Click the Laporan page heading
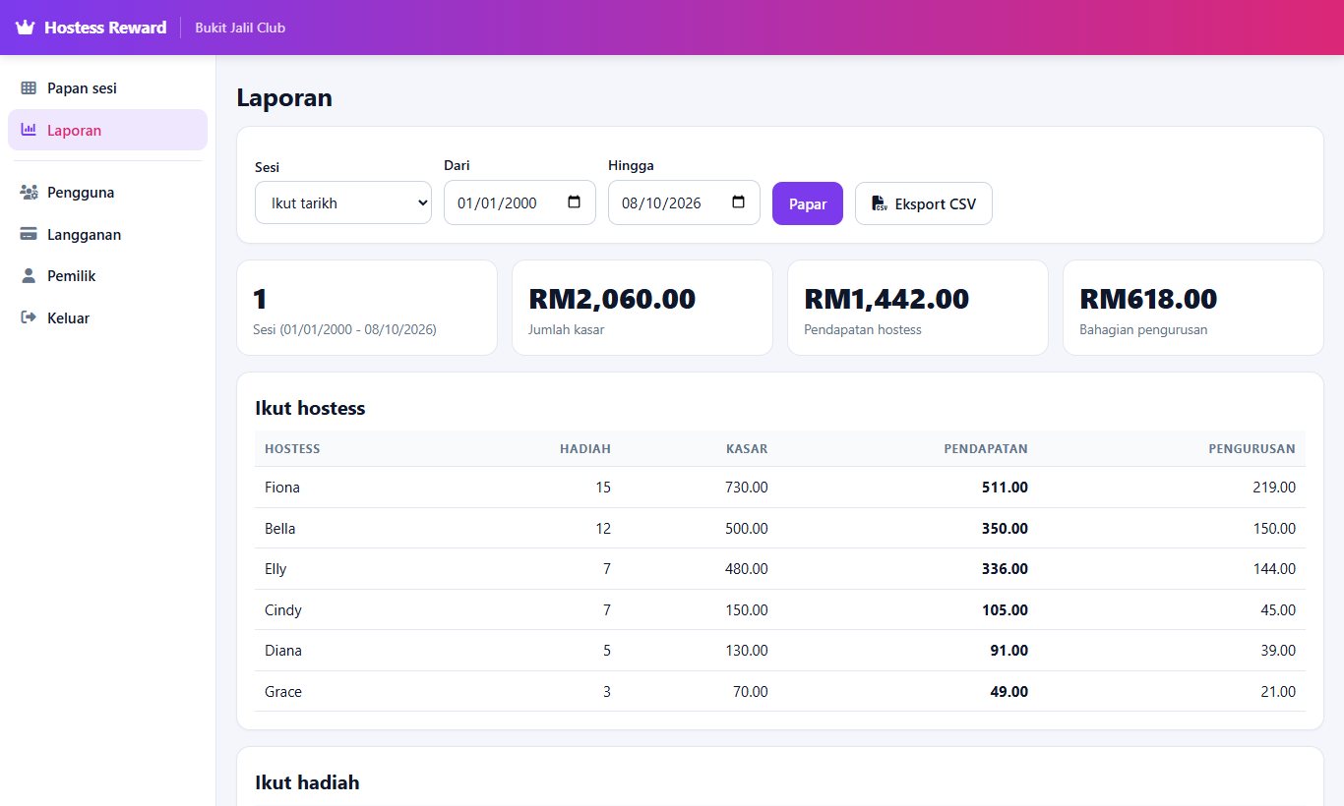1344x806 pixels. click(x=284, y=98)
